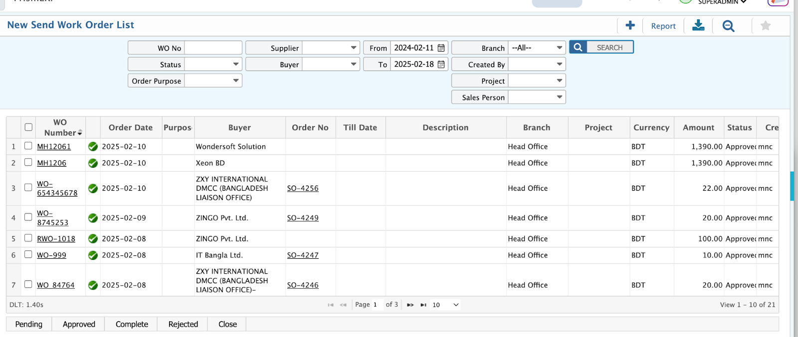798x337 pixels.
Task: Click green status icon for WO_84764
Action: click(x=93, y=285)
